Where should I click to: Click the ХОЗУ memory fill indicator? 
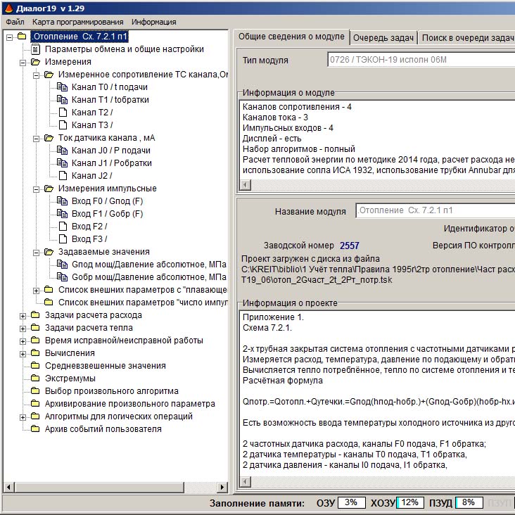[x=411, y=503]
